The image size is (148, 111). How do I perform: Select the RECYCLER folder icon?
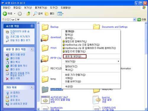pyautogui.click(x=45, y=69)
